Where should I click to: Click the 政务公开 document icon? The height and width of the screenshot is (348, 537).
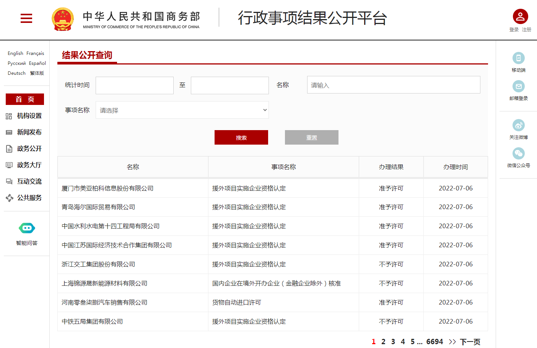click(9, 149)
